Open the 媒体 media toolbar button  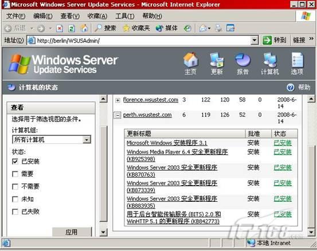coord(167,28)
